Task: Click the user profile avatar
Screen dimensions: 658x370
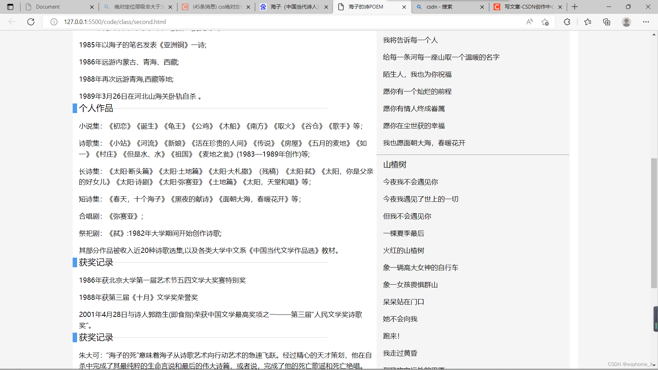Action: pyautogui.click(x=626, y=22)
